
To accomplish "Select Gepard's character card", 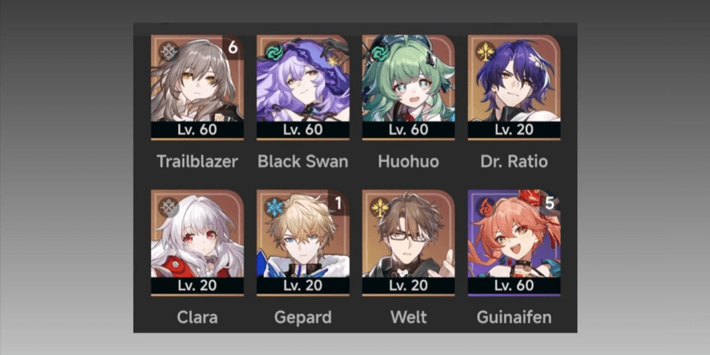I will tap(303, 242).
